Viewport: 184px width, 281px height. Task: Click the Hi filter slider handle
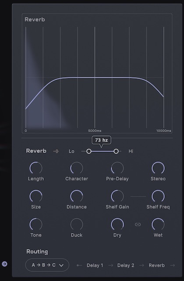click(x=116, y=151)
